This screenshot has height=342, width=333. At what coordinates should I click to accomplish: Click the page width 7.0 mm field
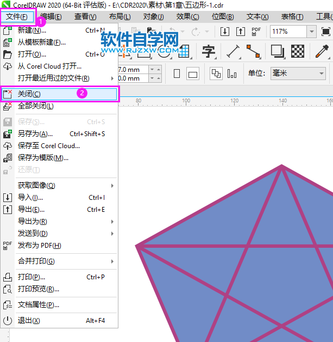click(x=133, y=70)
